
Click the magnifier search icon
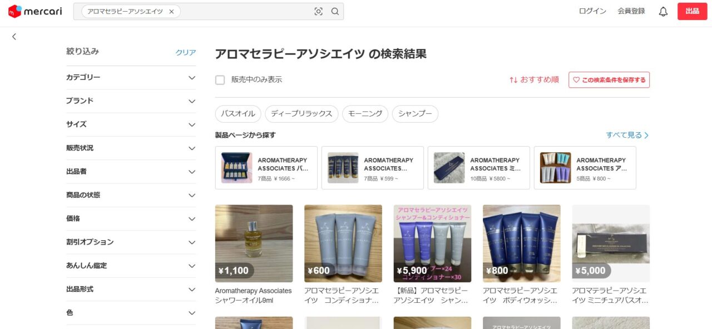pos(335,11)
